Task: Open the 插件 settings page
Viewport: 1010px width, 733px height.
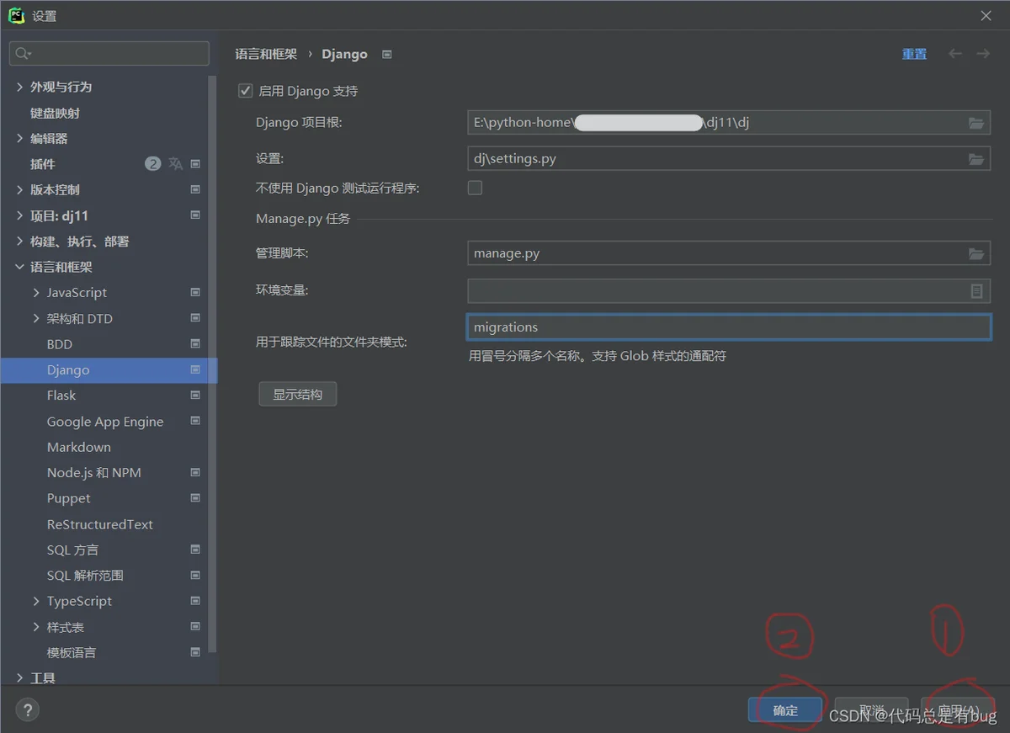Action: click(43, 164)
